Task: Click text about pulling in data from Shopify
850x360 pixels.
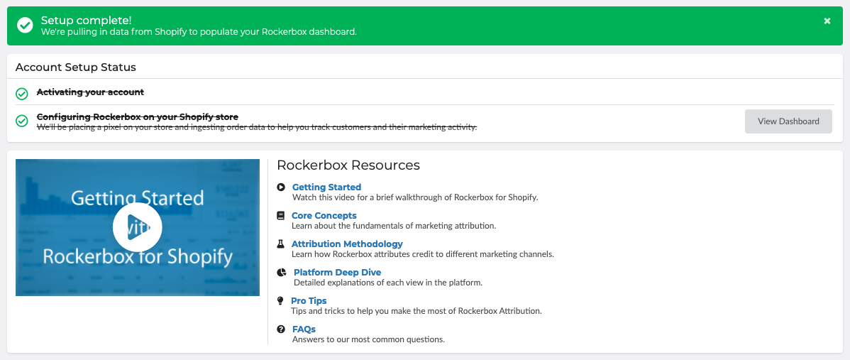Action: pyautogui.click(x=199, y=32)
